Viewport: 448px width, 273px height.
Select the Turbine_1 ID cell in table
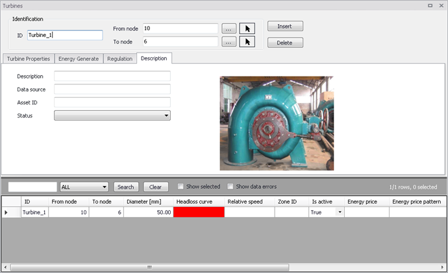click(34, 212)
